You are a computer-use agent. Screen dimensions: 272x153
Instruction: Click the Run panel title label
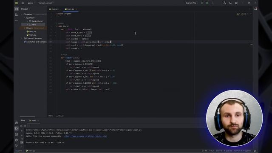[x=23, y=120]
